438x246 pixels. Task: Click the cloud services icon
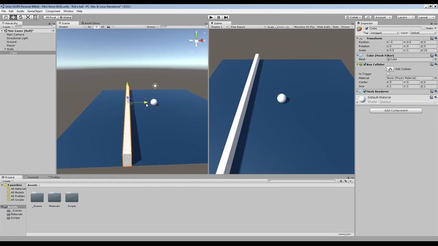(x=368, y=17)
